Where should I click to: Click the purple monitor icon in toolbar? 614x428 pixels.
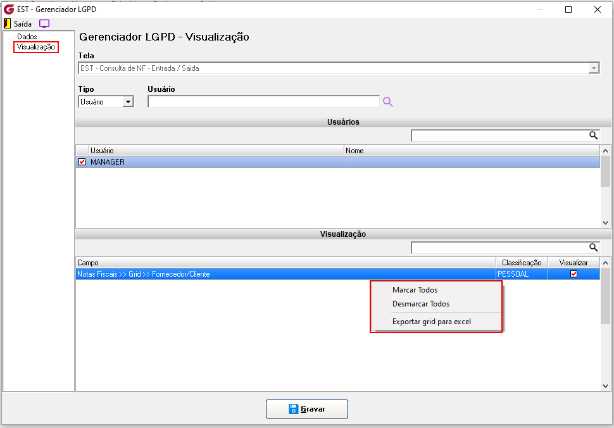(44, 23)
